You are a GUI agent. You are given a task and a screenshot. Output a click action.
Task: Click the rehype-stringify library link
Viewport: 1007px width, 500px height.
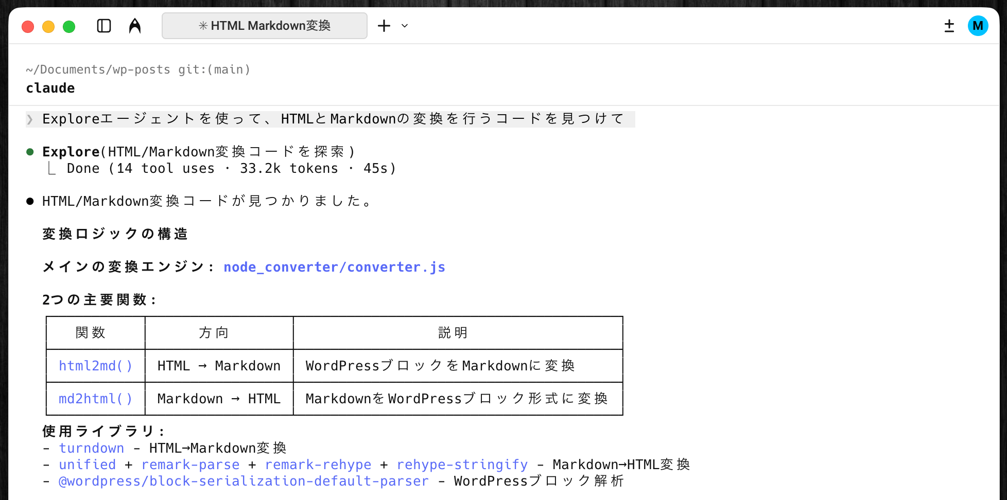[x=462, y=465]
